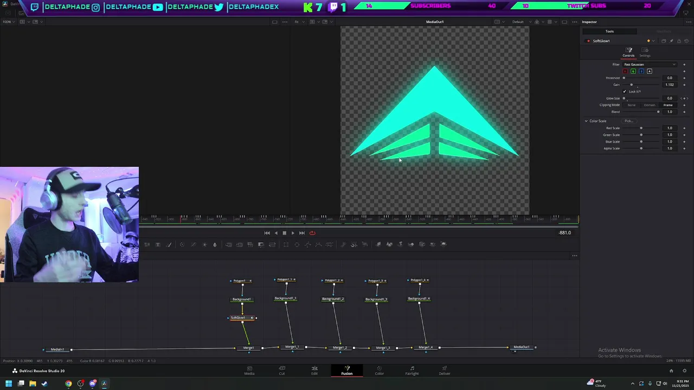Image resolution: width=694 pixels, height=390 pixels.
Task: Toggle the SoftGlow1 enable switch
Action: point(588,41)
